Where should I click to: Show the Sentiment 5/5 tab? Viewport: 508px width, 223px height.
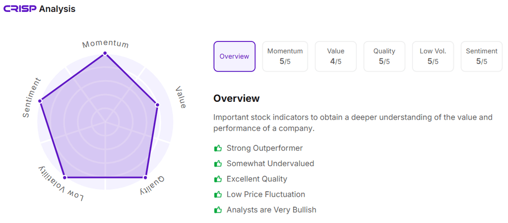481,56
